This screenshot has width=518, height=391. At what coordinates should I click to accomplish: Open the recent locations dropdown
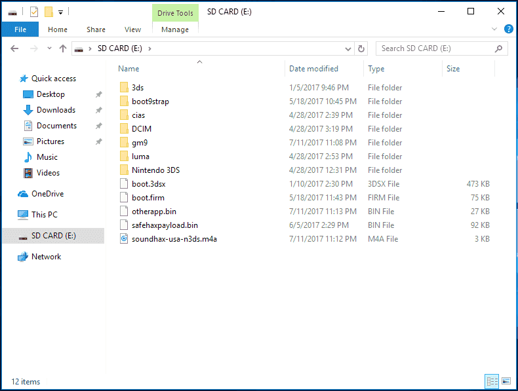point(49,48)
